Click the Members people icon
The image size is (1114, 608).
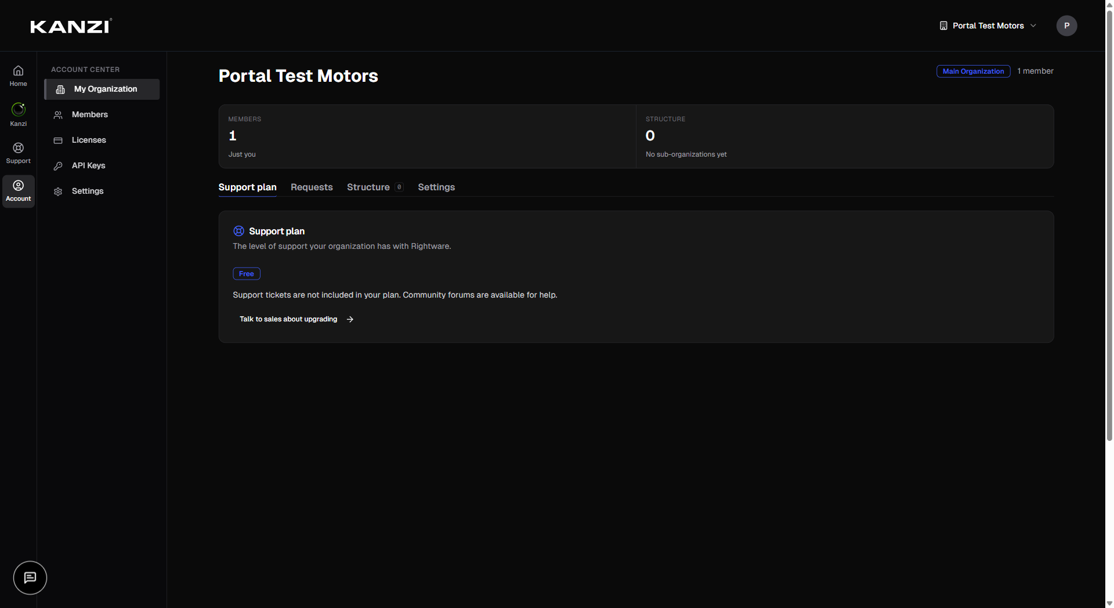(58, 115)
